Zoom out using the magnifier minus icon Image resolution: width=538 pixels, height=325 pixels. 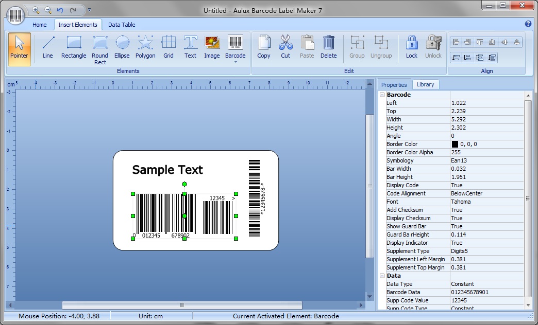pos(48,10)
